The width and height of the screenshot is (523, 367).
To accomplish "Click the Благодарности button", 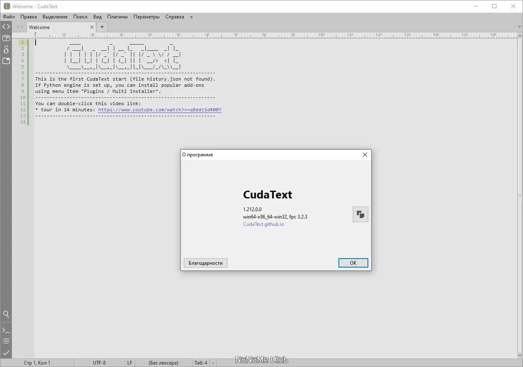I will pyautogui.click(x=205, y=263).
